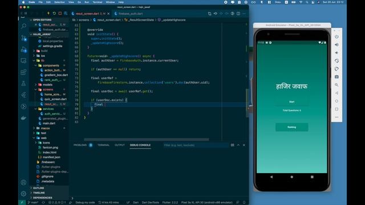Image resolution: width=365 pixels, height=205 pixels.
Task: Click the main branch status bar item
Action: [x=33, y=203]
